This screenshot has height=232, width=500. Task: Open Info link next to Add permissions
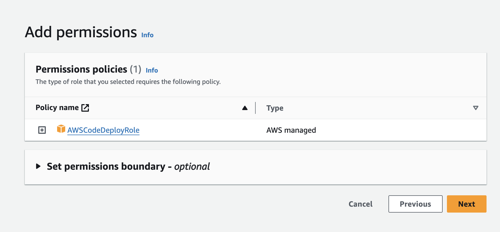tap(147, 35)
